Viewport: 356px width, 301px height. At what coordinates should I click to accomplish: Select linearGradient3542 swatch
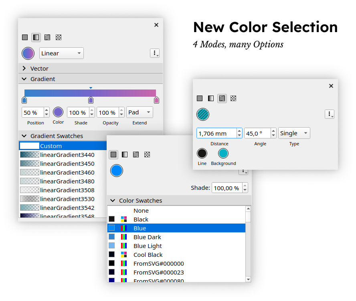pyautogui.click(x=63, y=208)
